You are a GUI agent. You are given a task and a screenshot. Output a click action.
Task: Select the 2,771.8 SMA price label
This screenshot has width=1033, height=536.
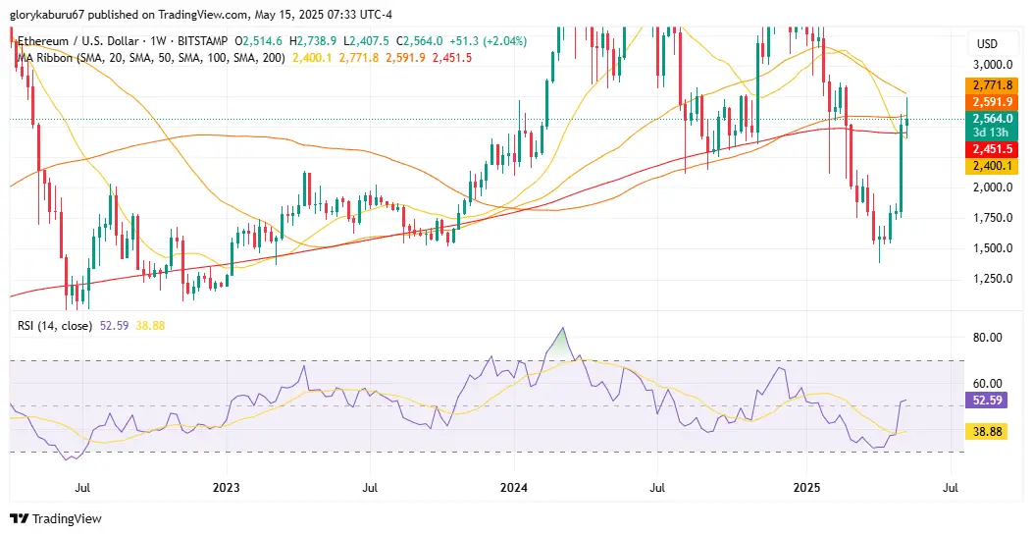click(x=992, y=85)
